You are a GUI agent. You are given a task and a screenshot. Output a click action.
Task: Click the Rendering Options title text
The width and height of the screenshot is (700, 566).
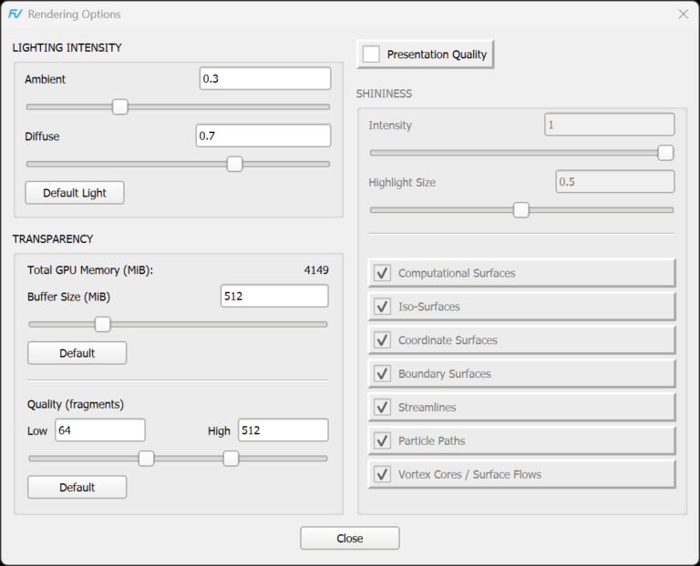click(75, 15)
